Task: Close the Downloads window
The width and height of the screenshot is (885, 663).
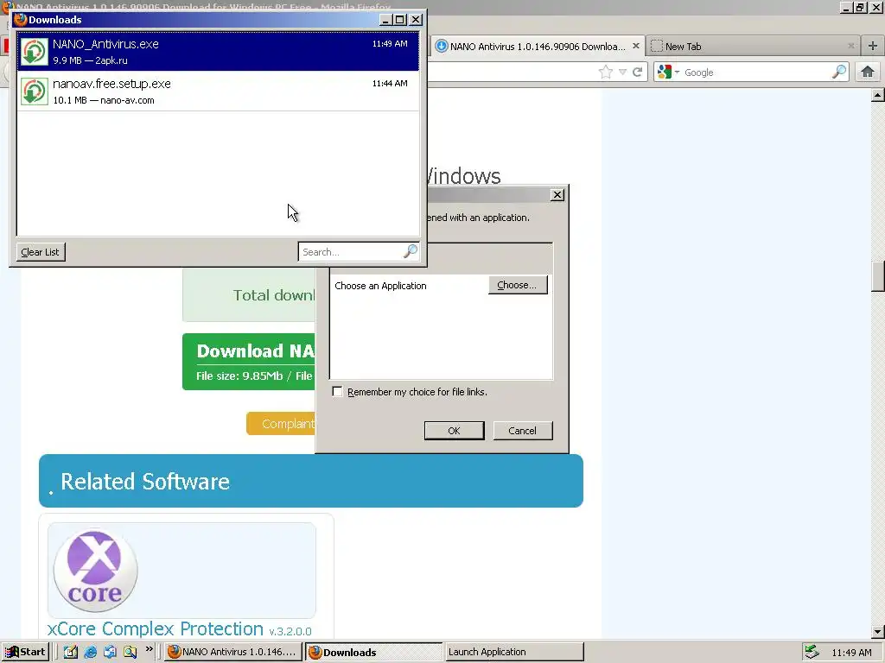Action: 416,20
